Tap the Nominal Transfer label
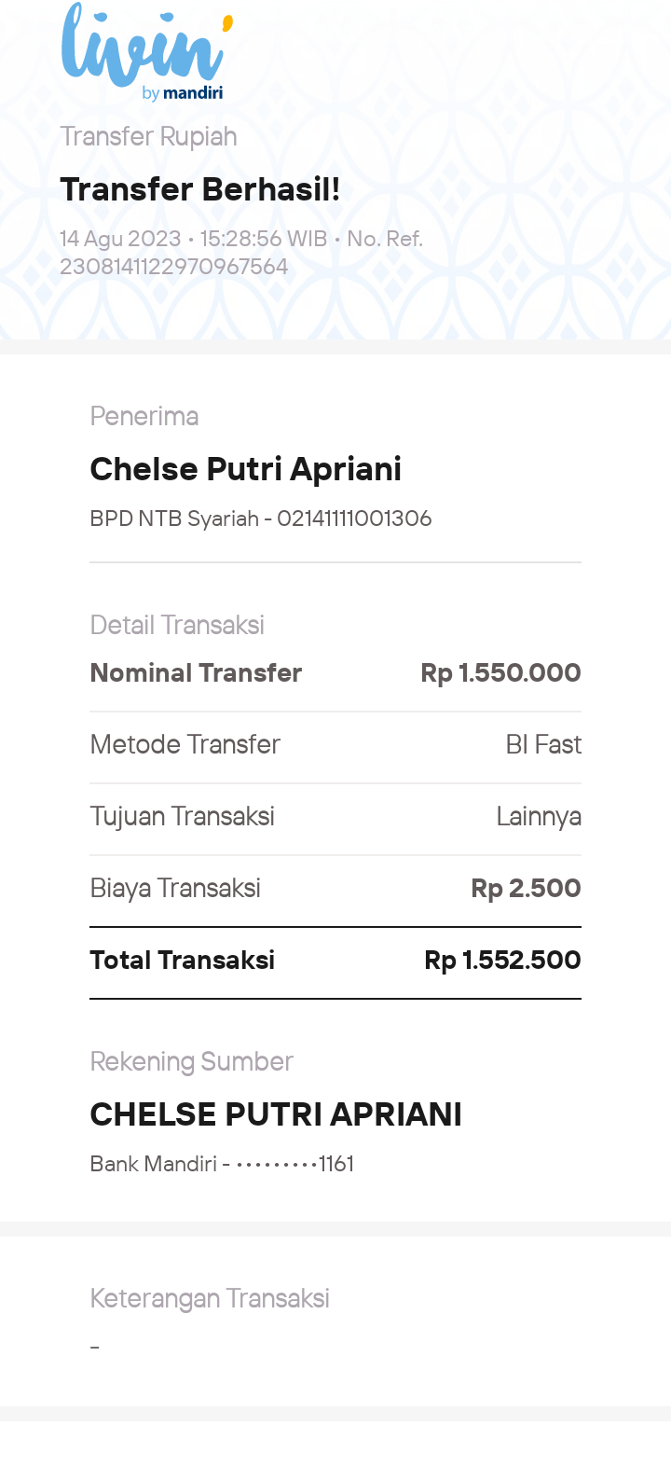Image resolution: width=671 pixels, height=1466 pixels. [x=196, y=672]
